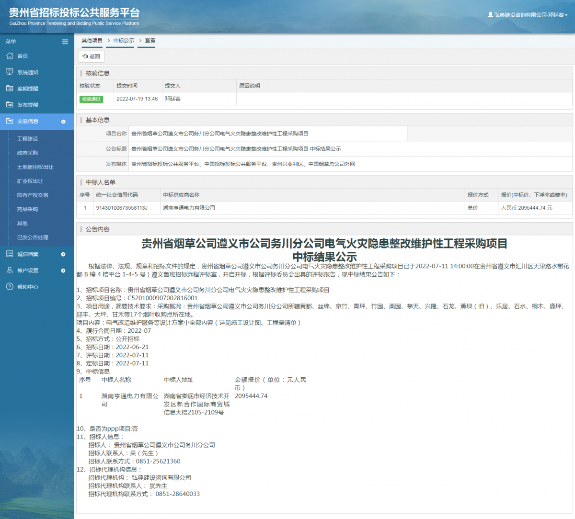The width and height of the screenshot is (575, 519).
Task: Click the 菜单 sidebar label
Action: pos(11,42)
